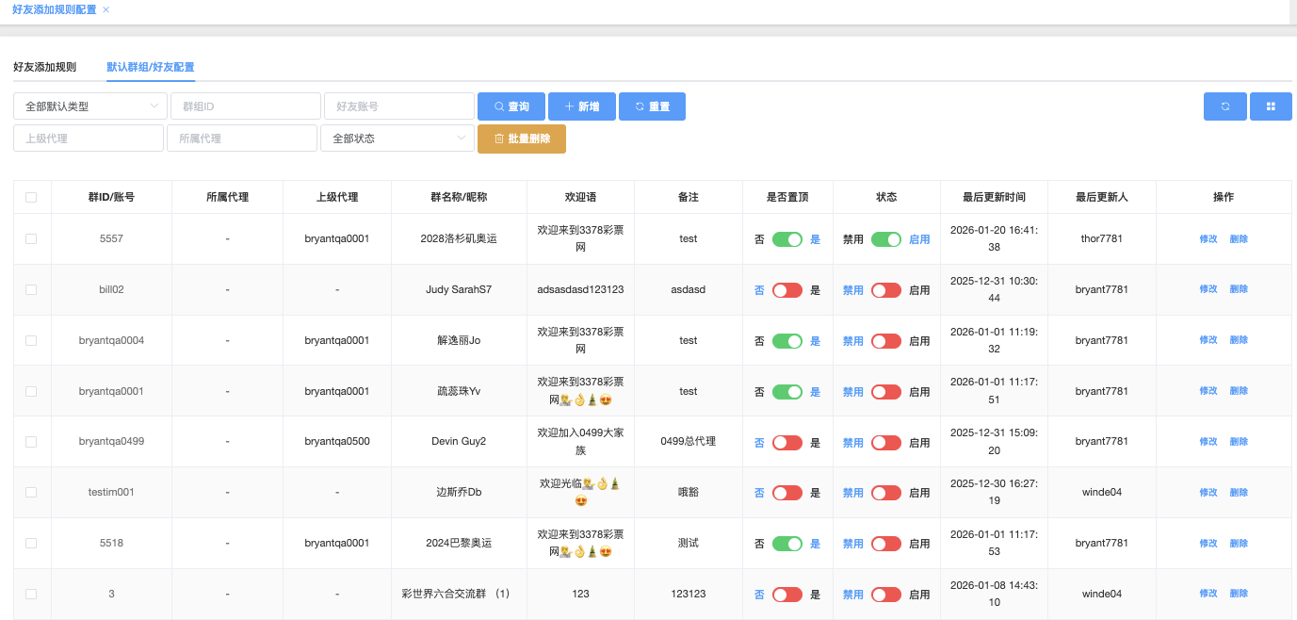Toggle 状态 switch for row 5518
This screenshot has height=620, width=1297.
coord(885,544)
